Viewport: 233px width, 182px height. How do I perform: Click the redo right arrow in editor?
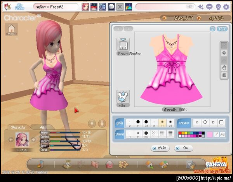pyautogui.click(x=129, y=29)
